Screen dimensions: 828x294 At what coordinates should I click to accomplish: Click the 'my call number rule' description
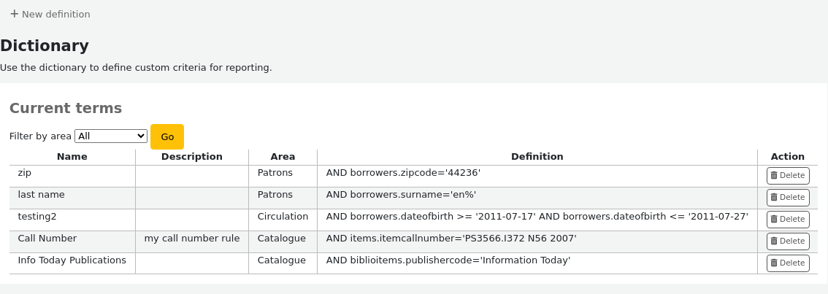point(192,239)
